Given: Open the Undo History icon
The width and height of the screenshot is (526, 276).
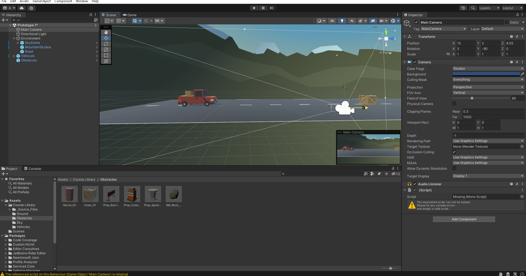Looking at the screenshot, I should pyautogui.click(x=463, y=8).
